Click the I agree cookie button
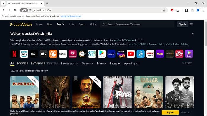Viewport: 207px width, 116px height. [170, 112]
